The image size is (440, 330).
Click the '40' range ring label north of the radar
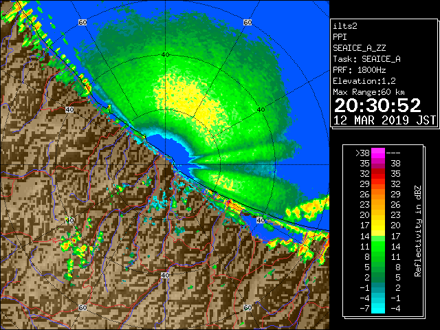166,55
